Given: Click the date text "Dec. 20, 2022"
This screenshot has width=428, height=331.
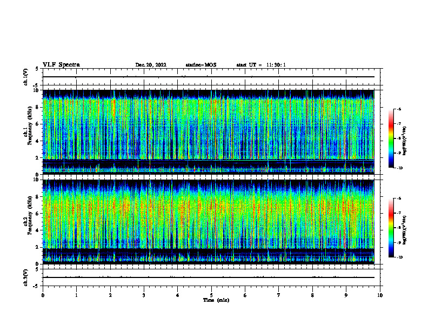Looking at the screenshot, I should click(x=151, y=65).
